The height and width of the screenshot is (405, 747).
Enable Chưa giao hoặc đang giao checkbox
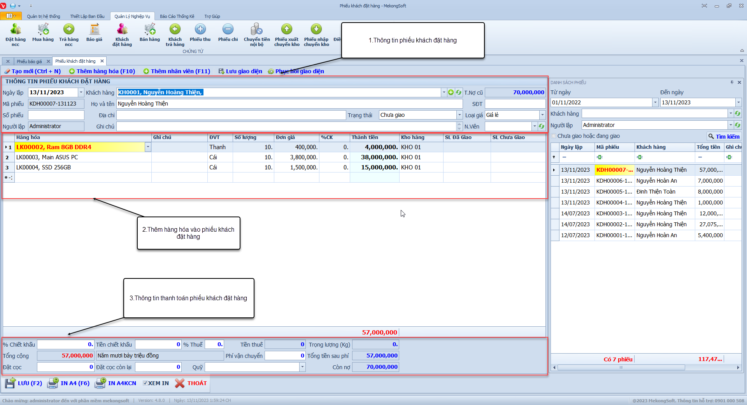(x=554, y=136)
